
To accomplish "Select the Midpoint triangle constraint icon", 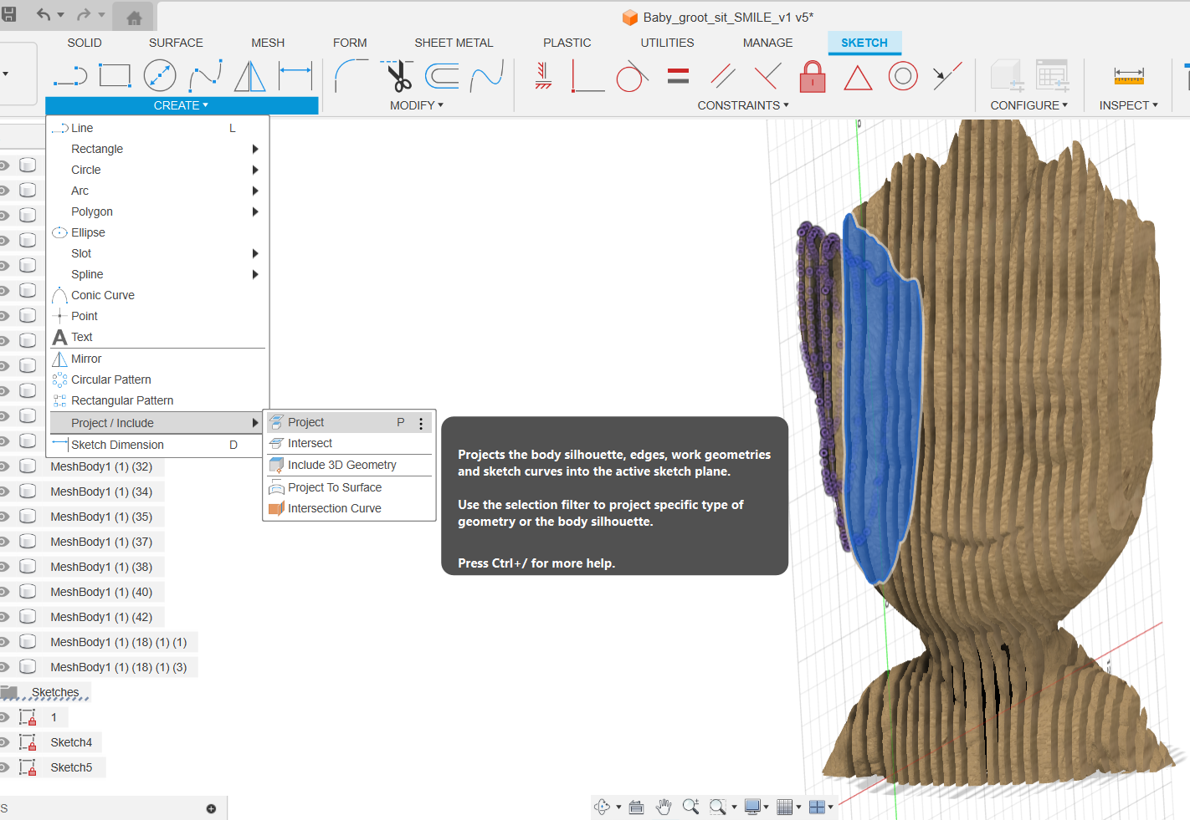I will click(x=858, y=78).
